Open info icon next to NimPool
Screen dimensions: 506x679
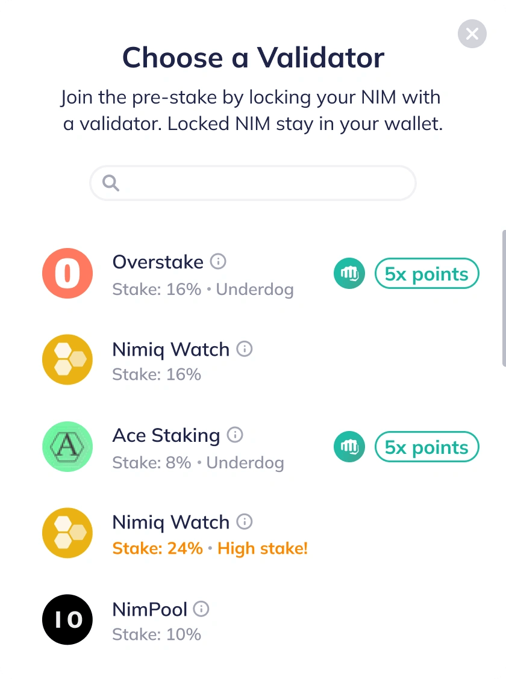(x=201, y=609)
